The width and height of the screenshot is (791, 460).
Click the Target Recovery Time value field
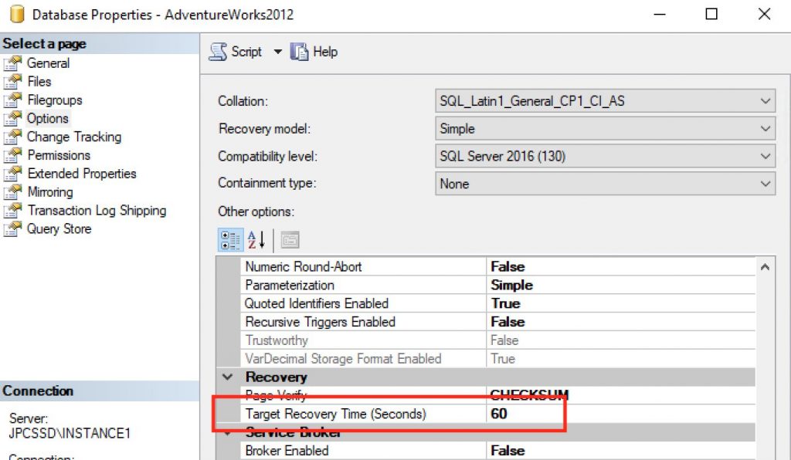[541, 414]
